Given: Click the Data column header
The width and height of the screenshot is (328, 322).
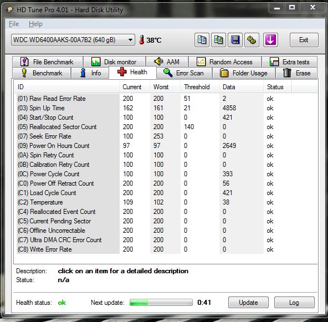Looking at the screenshot, I should [242, 87].
